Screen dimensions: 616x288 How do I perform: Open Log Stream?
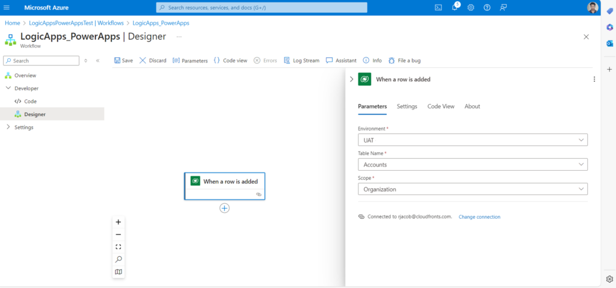coord(301,61)
